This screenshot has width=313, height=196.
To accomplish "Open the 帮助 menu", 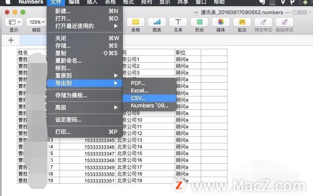I will pyautogui.click(x=219, y=2).
